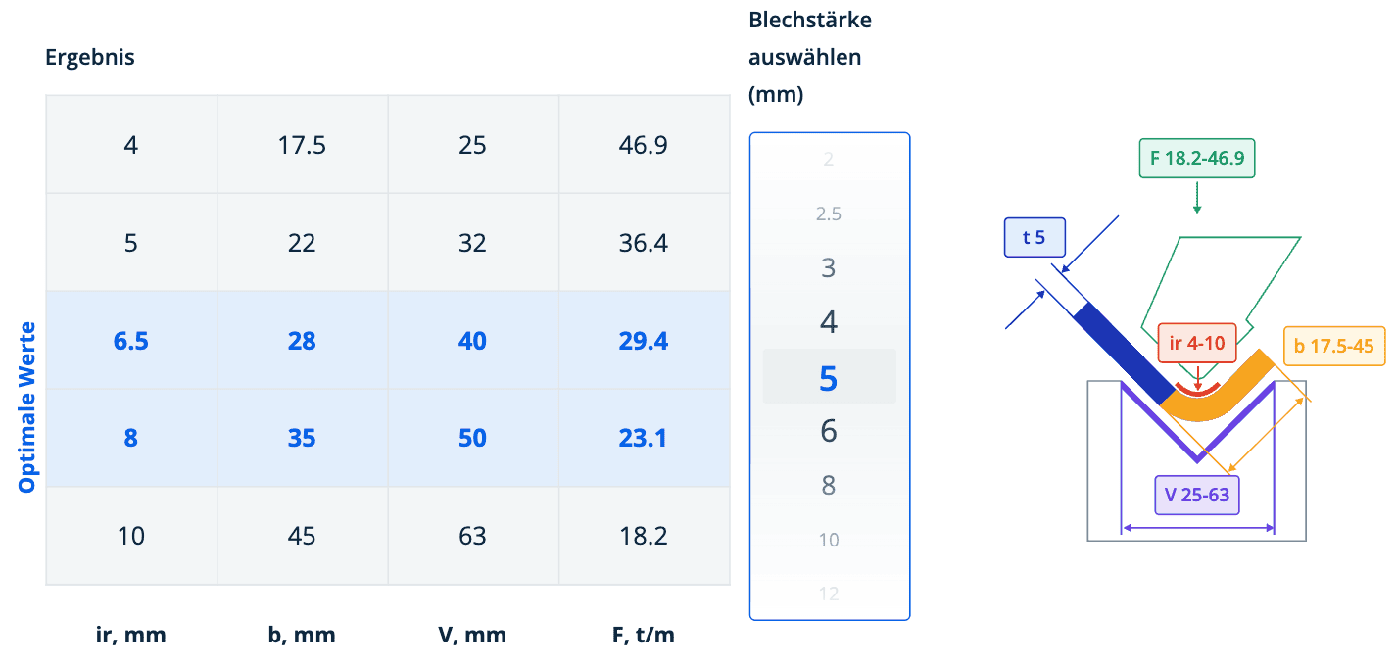Click the purple V 25-63 label
This screenshot has width=1396, height=665.
(1197, 495)
